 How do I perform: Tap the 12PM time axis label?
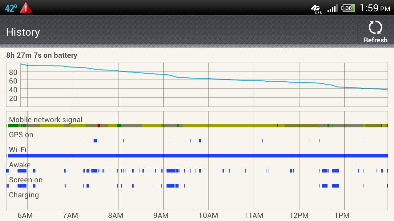pos(299,215)
